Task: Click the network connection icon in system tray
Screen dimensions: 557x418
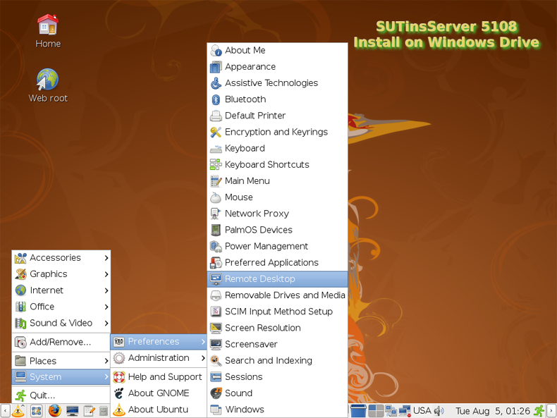Action: click(405, 411)
